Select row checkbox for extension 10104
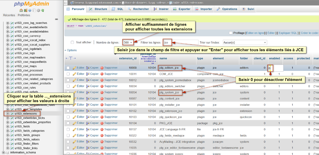 [x=68, y=123]
